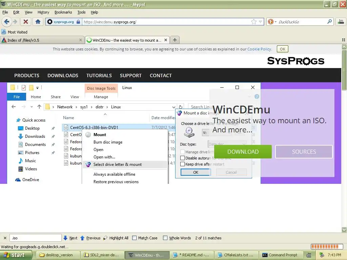Switch to CMakeLists.txt taskbar item

point(236,255)
